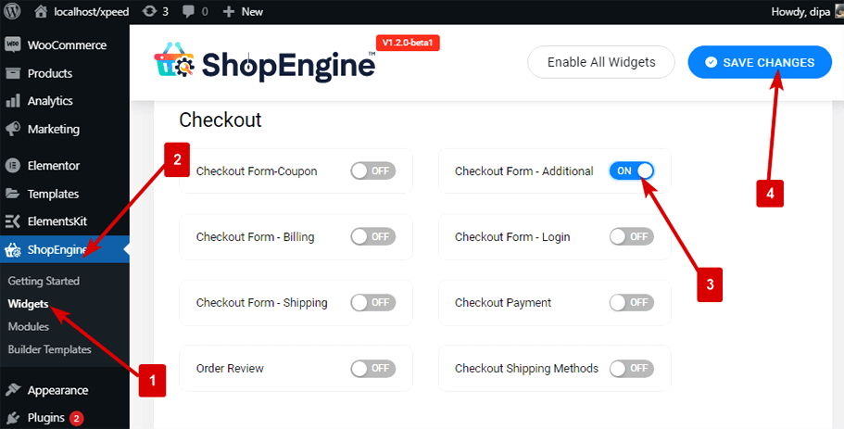Go to Builder Templates submenu

[x=49, y=349]
